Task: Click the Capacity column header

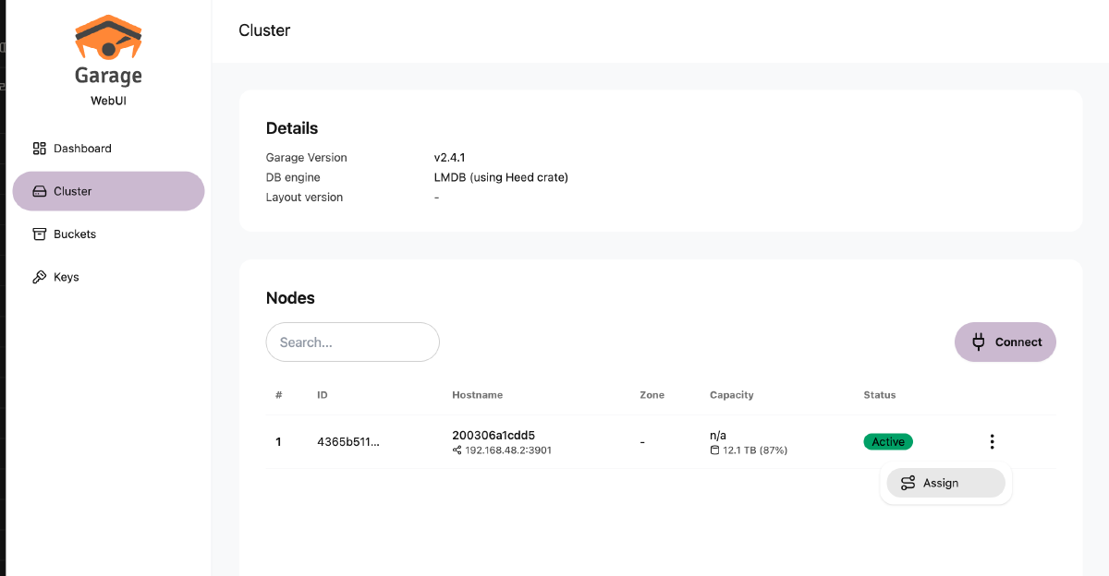Action: pyautogui.click(x=732, y=395)
